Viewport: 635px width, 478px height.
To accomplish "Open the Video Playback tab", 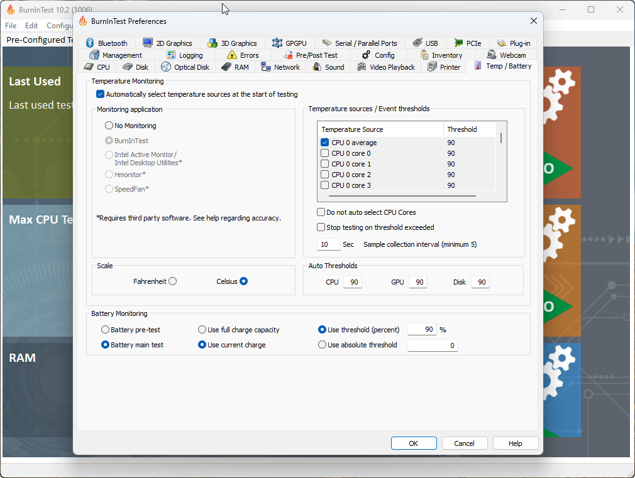I will (386, 67).
